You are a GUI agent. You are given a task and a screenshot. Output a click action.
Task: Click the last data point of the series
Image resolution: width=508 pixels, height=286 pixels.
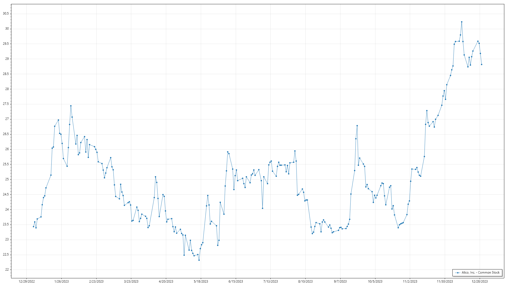coord(482,64)
